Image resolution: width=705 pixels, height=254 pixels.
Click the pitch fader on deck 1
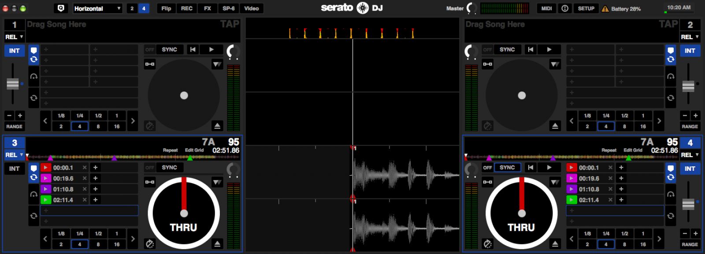(x=13, y=84)
